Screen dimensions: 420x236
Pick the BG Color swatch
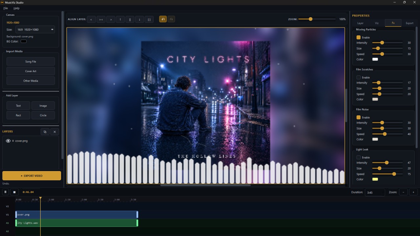(24, 41)
